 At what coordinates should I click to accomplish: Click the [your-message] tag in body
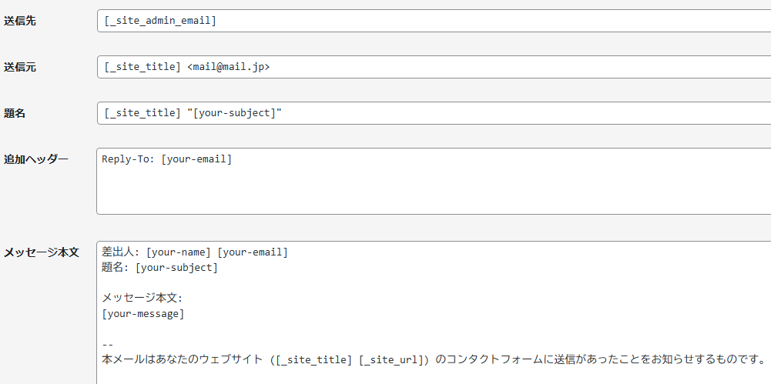(x=142, y=314)
